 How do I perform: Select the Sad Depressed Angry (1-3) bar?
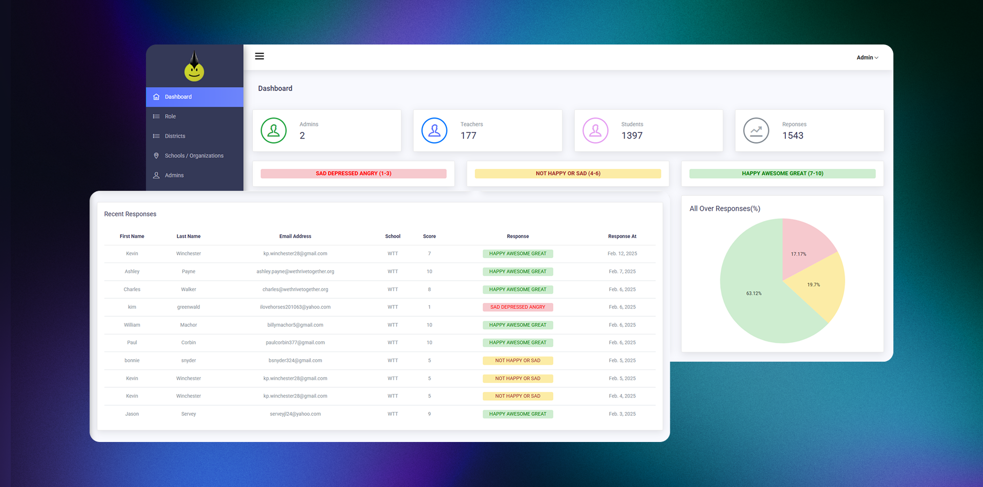click(x=353, y=173)
